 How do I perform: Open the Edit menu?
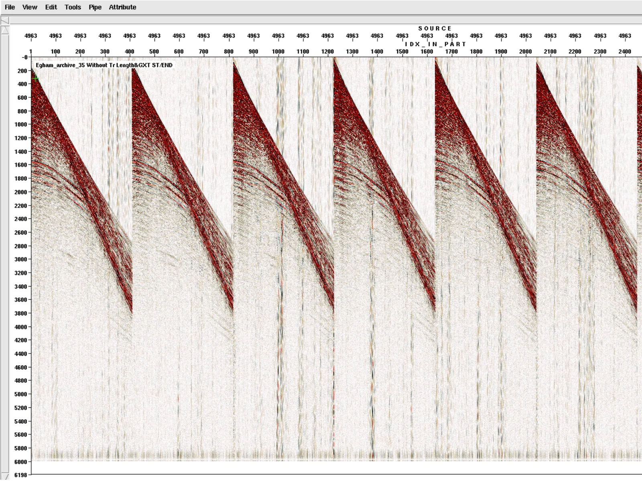(51, 7)
